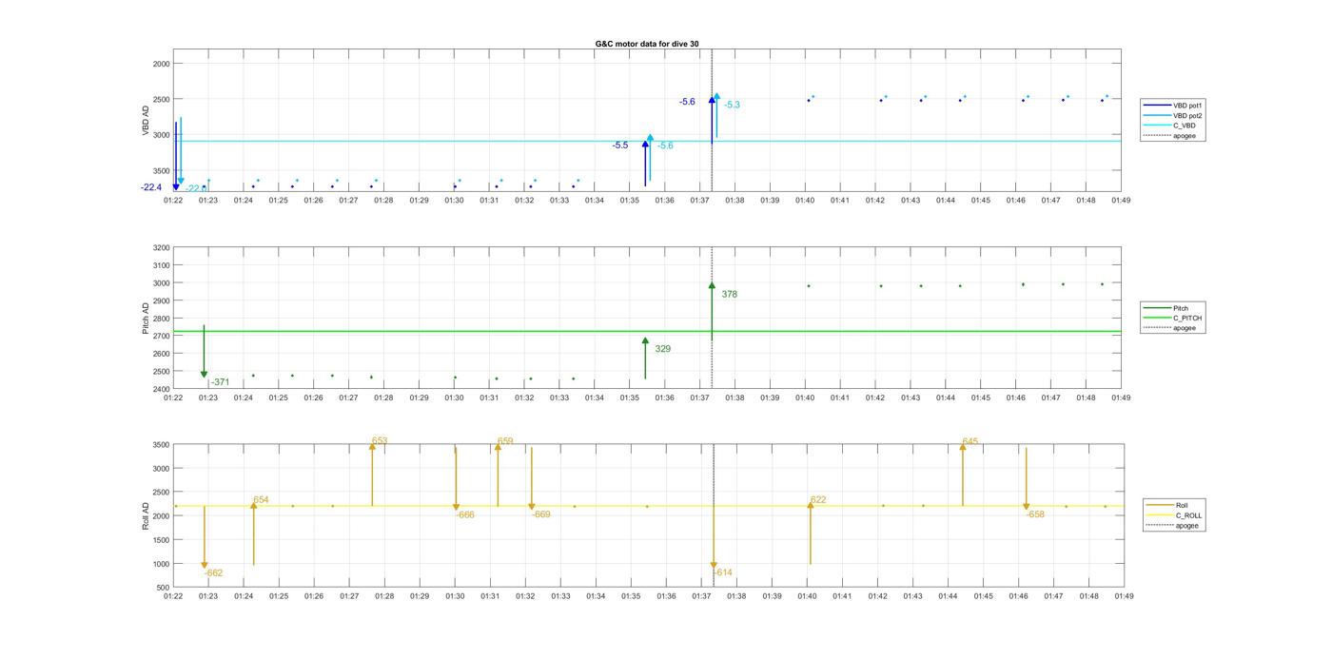Click the "VBD AD" y-axis label
1332x659 pixels.
[x=147, y=118]
